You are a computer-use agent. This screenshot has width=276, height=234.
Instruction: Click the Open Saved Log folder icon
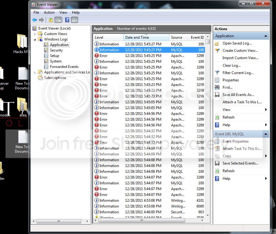[217, 44]
